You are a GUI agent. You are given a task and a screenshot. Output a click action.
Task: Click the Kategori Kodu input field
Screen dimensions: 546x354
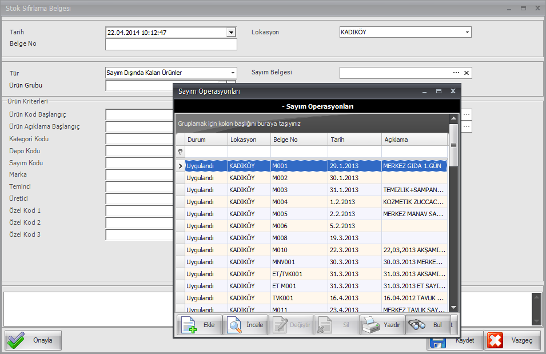pos(140,138)
